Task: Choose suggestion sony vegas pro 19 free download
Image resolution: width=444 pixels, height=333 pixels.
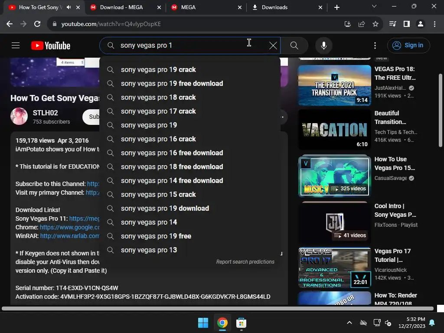Action: click(190, 84)
